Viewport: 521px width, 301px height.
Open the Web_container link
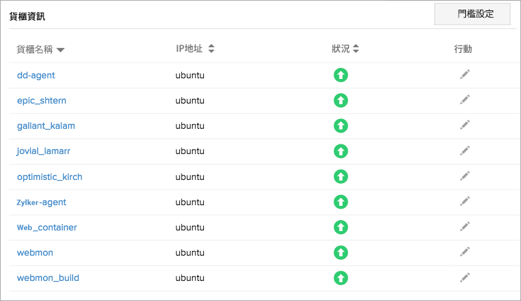(x=47, y=227)
